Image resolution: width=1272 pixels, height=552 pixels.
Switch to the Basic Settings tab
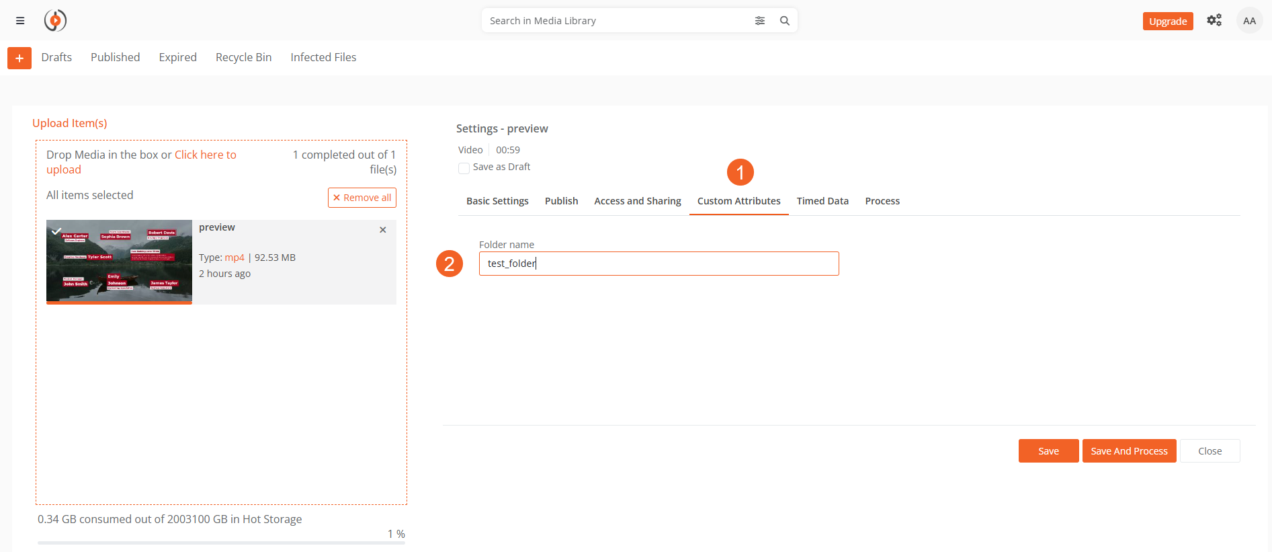pos(497,201)
